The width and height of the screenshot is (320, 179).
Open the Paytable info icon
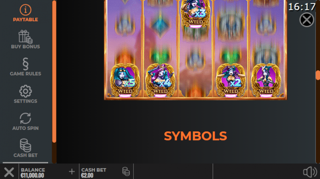26,10
